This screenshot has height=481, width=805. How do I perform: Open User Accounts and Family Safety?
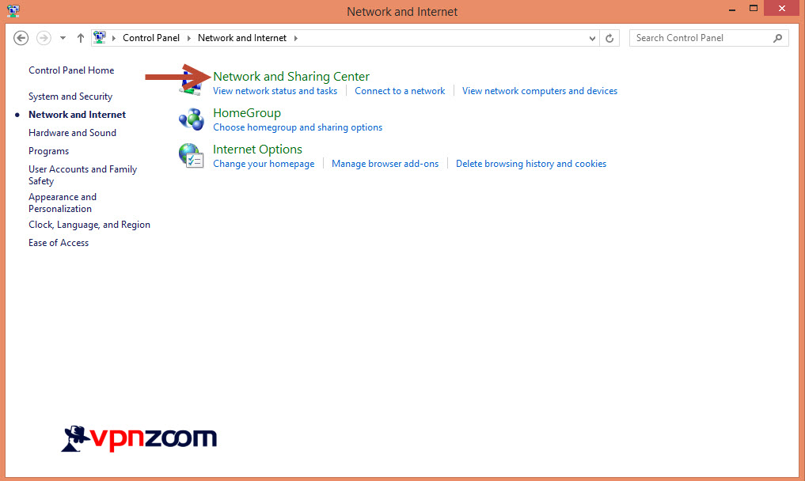(x=82, y=175)
